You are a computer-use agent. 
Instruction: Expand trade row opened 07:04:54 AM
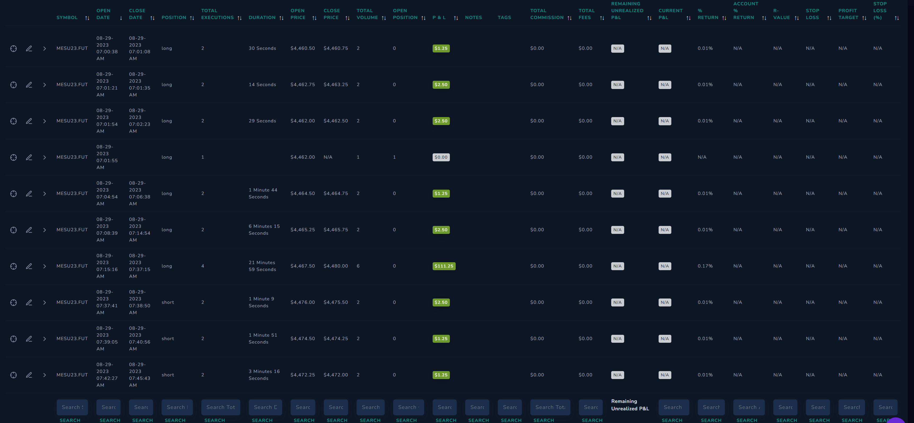44,194
